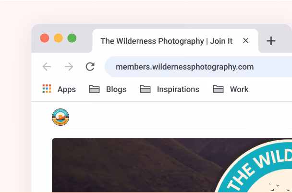Click the Inspirations folder icon
Image resolution: width=292 pixels, height=193 pixels.
point(145,89)
